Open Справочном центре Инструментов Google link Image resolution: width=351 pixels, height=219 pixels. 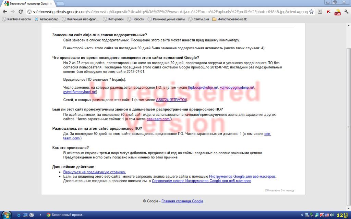(x=202, y=181)
